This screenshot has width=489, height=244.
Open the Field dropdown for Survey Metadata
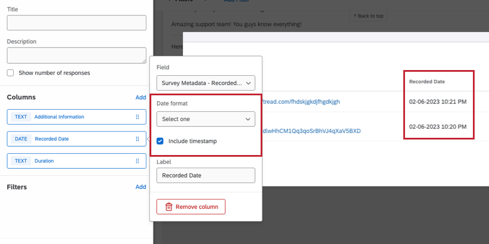[206, 83]
